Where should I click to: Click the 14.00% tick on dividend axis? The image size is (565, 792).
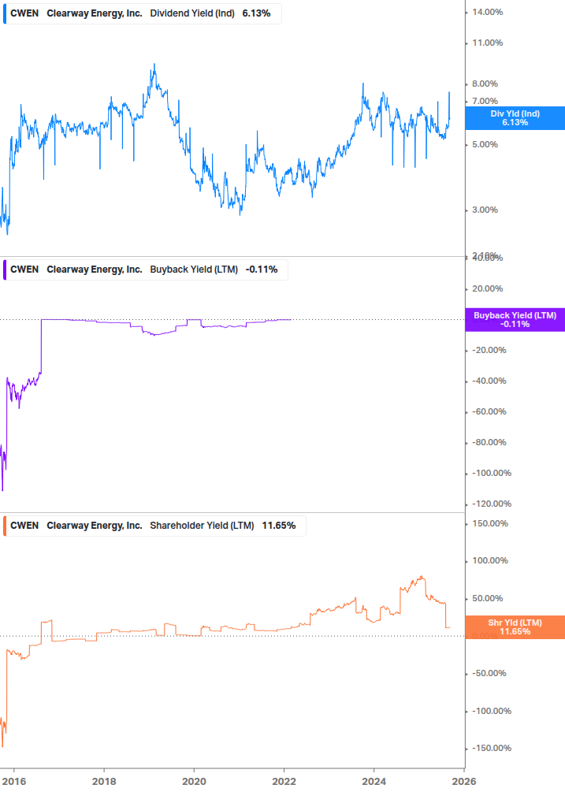pyautogui.click(x=487, y=12)
